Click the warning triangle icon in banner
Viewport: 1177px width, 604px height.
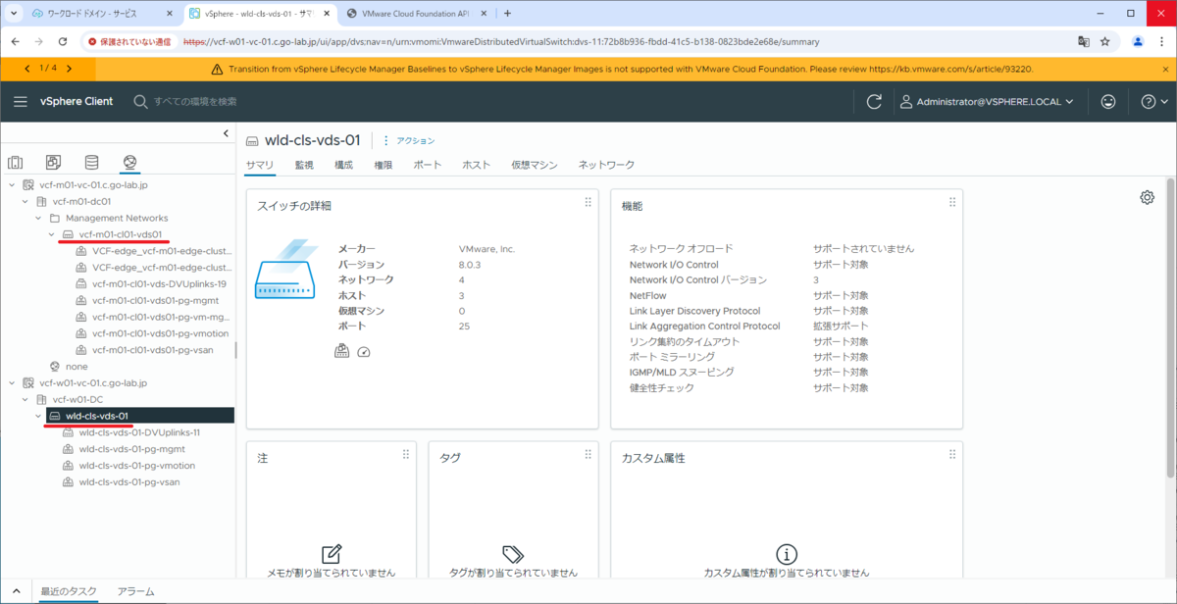tap(218, 70)
